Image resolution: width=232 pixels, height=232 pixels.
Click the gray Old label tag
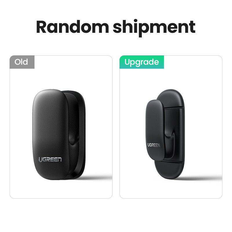coord(22,62)
